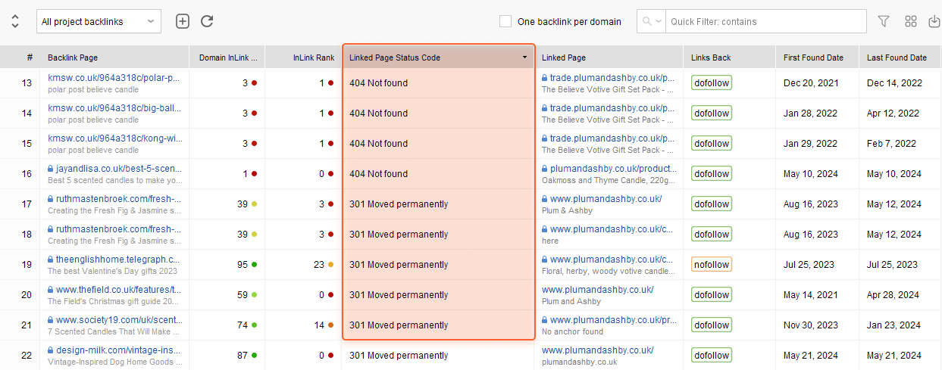The image size is (942, 370).
Task: Click the export download icon
Action: tap(934, 21)
